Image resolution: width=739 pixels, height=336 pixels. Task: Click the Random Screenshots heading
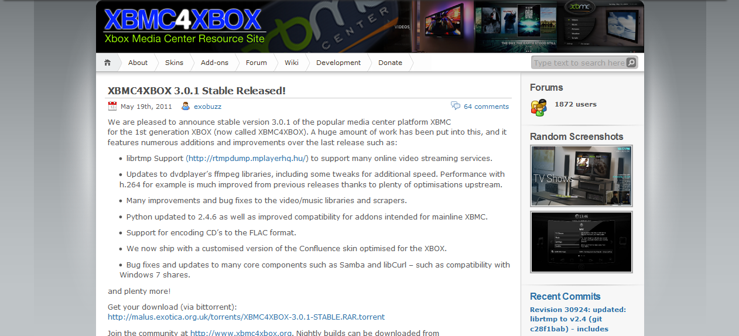[577, 136]
